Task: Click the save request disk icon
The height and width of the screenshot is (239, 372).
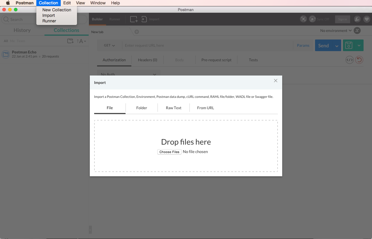Action: 349,45
